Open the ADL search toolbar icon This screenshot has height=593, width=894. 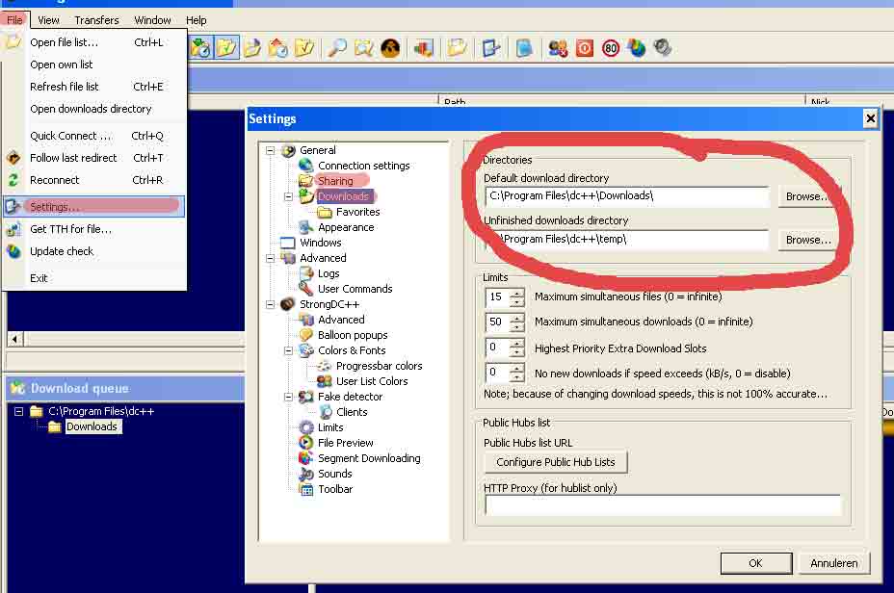[363, 48]
